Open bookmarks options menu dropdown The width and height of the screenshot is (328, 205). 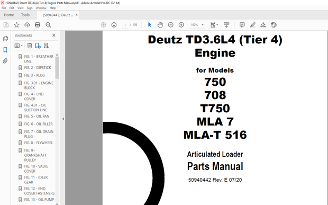coord(19,46)
